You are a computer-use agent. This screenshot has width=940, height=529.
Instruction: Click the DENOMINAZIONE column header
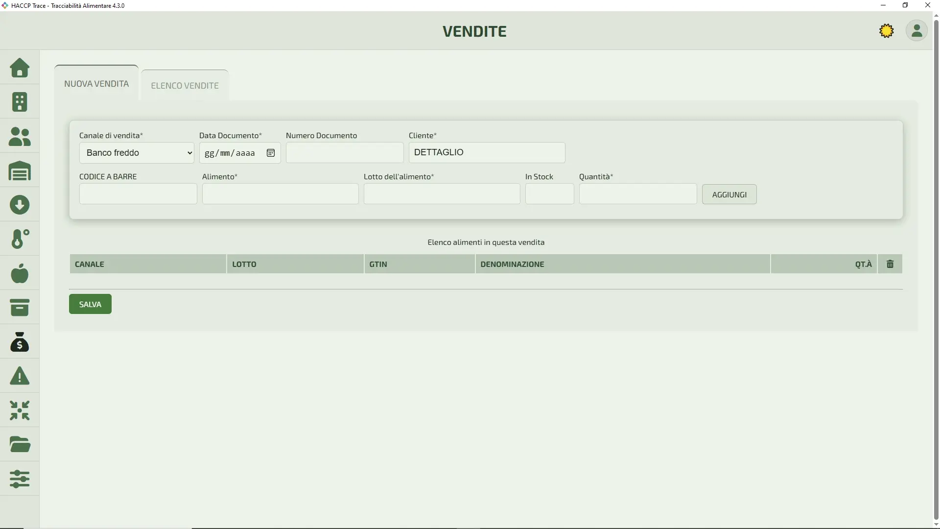click(623, 264)
